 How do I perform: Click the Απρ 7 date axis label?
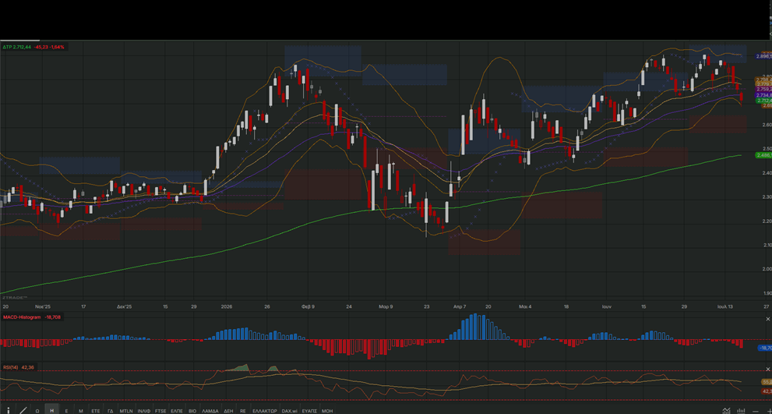(x=460, y=306)
